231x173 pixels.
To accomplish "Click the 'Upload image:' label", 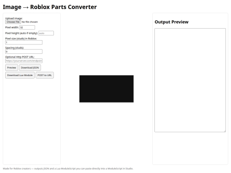I will (x=14, y=18).
